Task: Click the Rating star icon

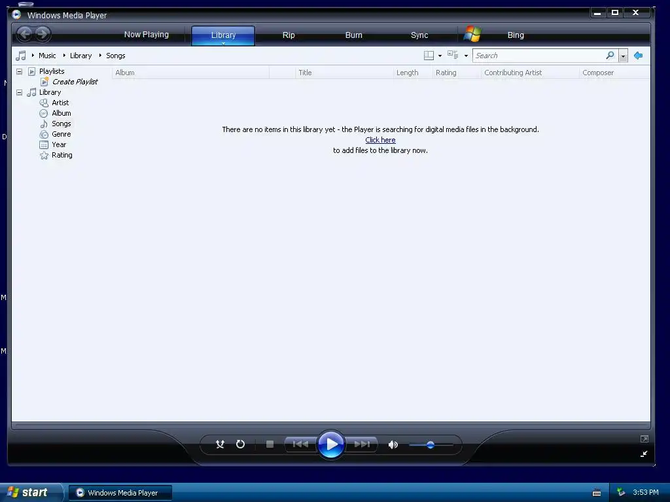Action: coord(44,156)
